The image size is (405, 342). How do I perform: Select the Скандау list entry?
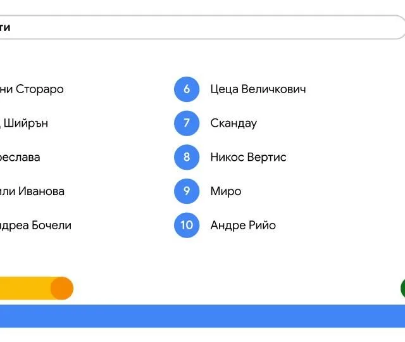click(234, 123)
